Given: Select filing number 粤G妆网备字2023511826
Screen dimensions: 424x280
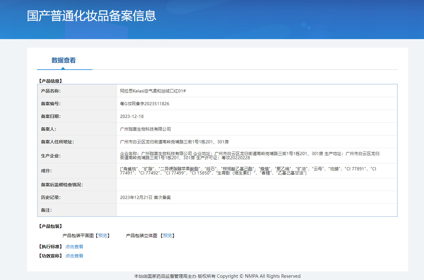Looking at the screenshot, I should (x=145, y=104).
